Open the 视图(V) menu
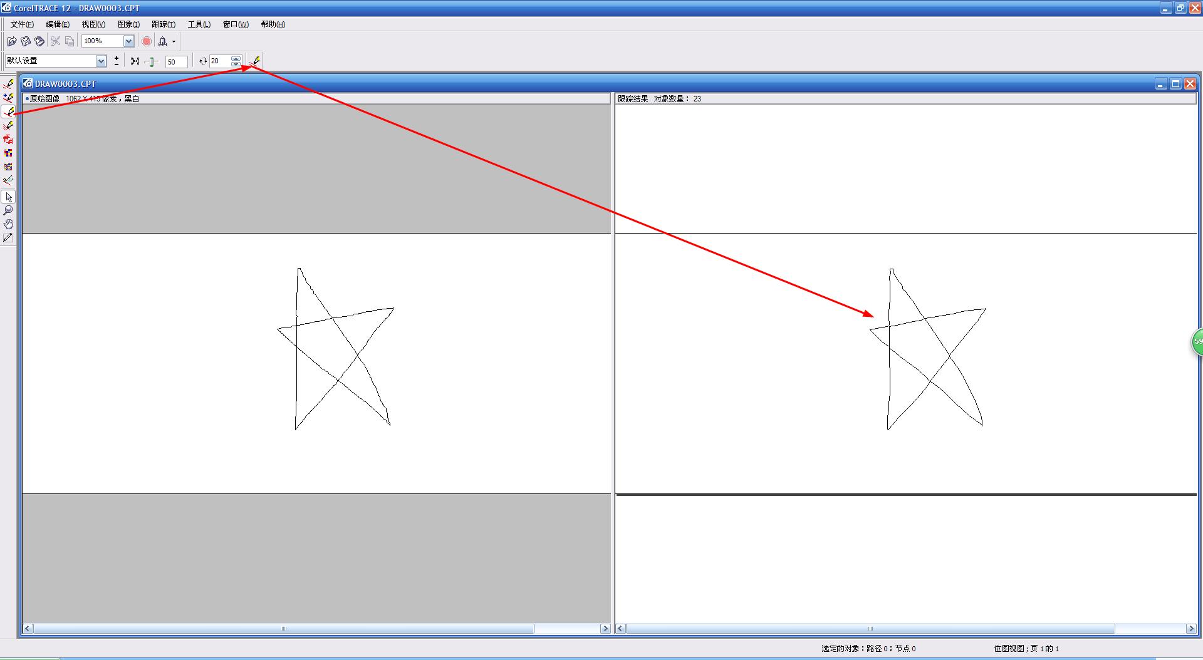The image size is (1203, 660). (x=93, y=24)
